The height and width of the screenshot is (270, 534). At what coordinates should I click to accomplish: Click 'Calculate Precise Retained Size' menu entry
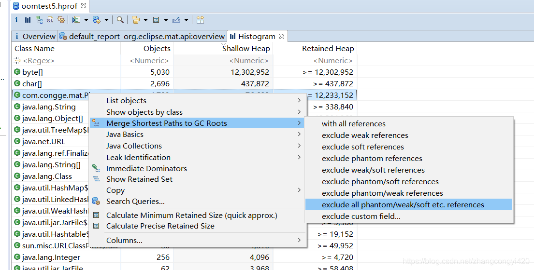pos(160,226)
